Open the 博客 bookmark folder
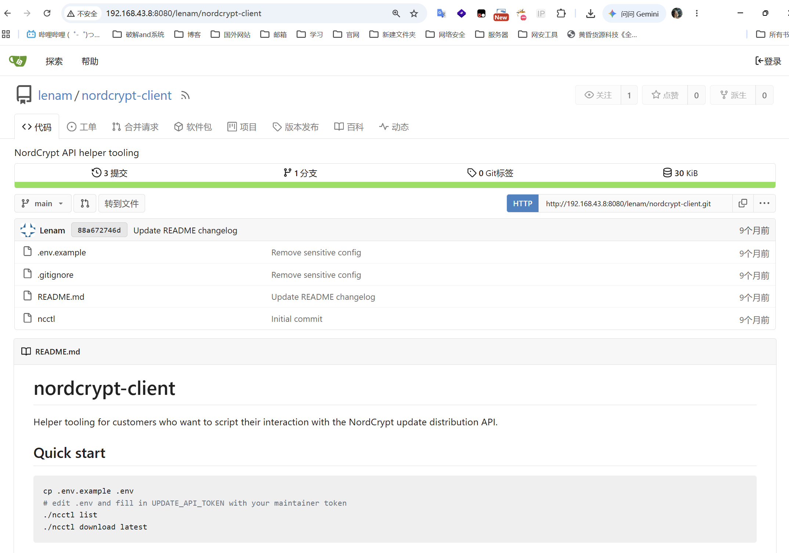789x553 pixels. 188,34
